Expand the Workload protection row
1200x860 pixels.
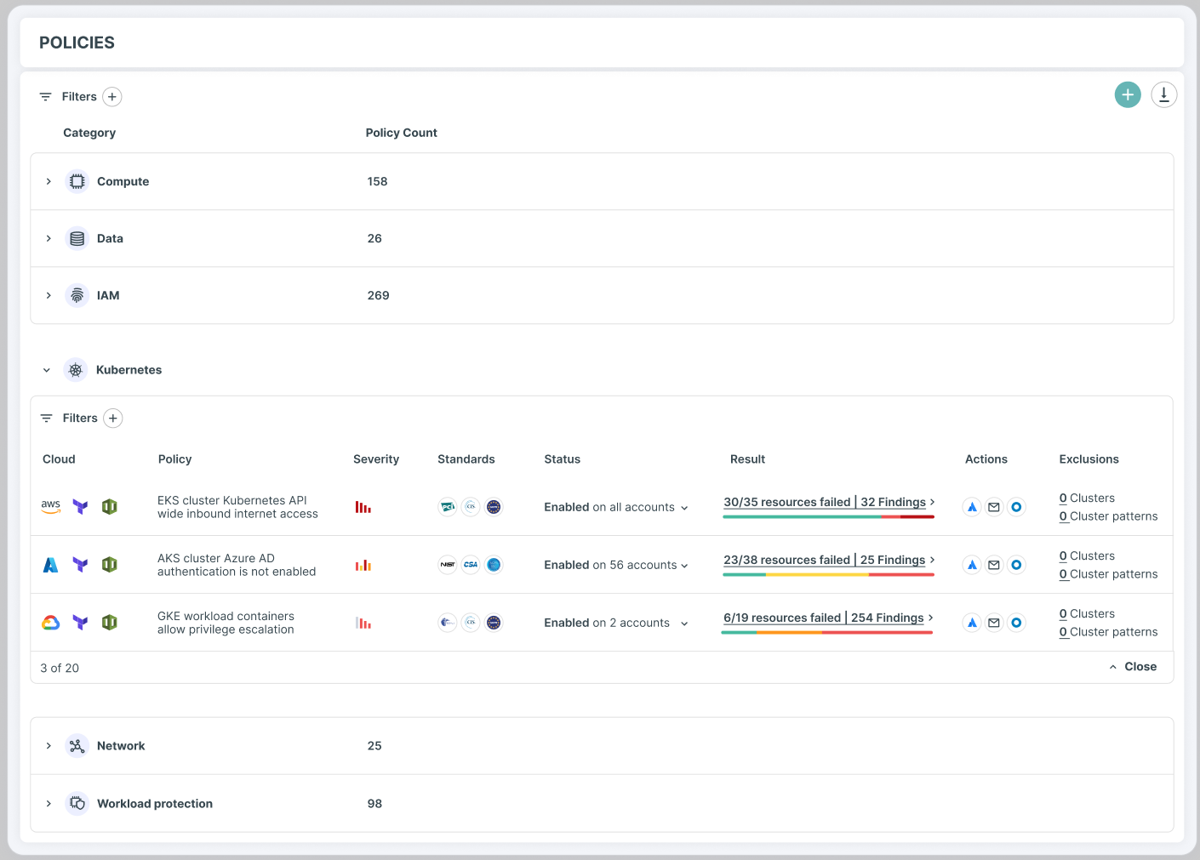point(49,803)
